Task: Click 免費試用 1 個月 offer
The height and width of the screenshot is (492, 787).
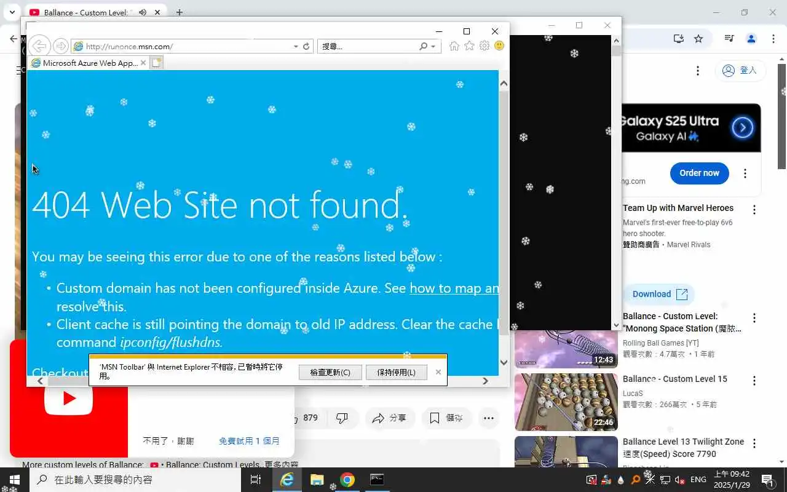Action: tap(249, 441)
